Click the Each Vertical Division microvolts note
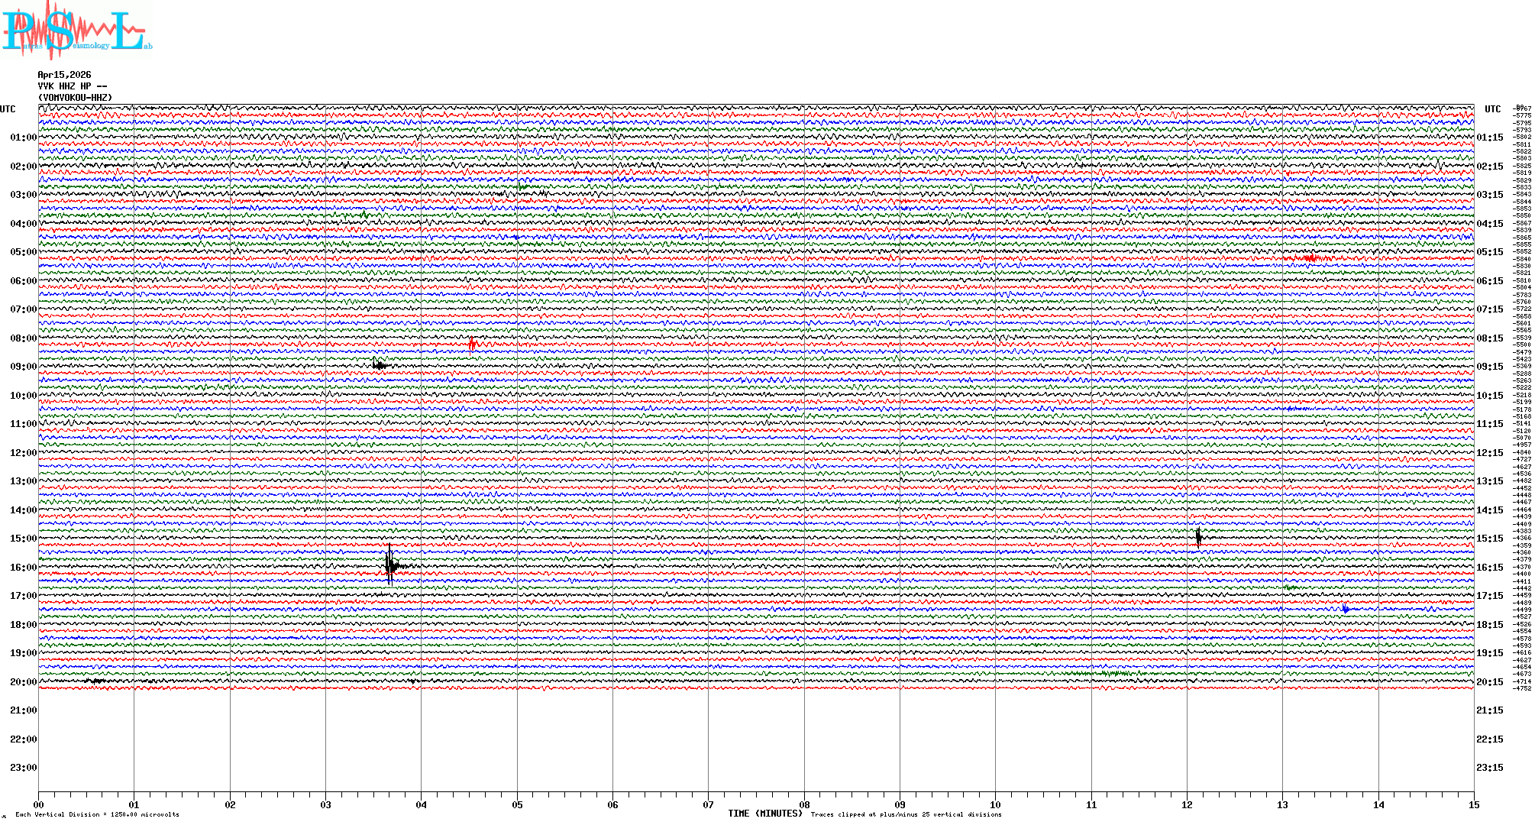1535x825 pixels. click(97, 814)
